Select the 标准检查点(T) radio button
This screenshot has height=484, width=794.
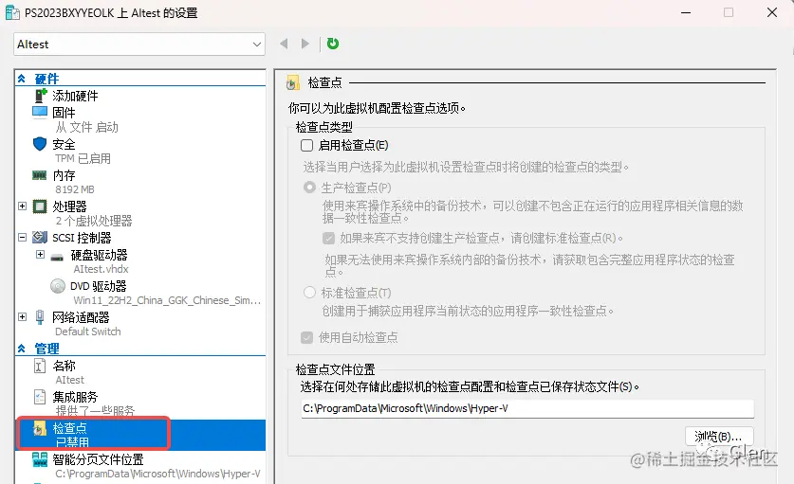point(309,293)
